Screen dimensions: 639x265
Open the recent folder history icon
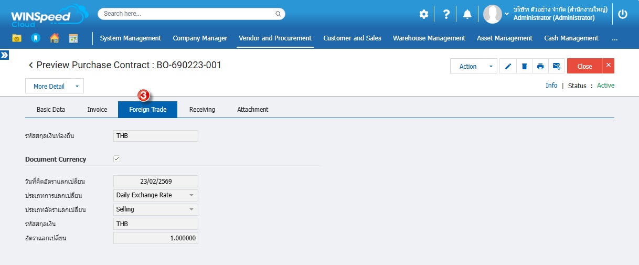(17, 38)
